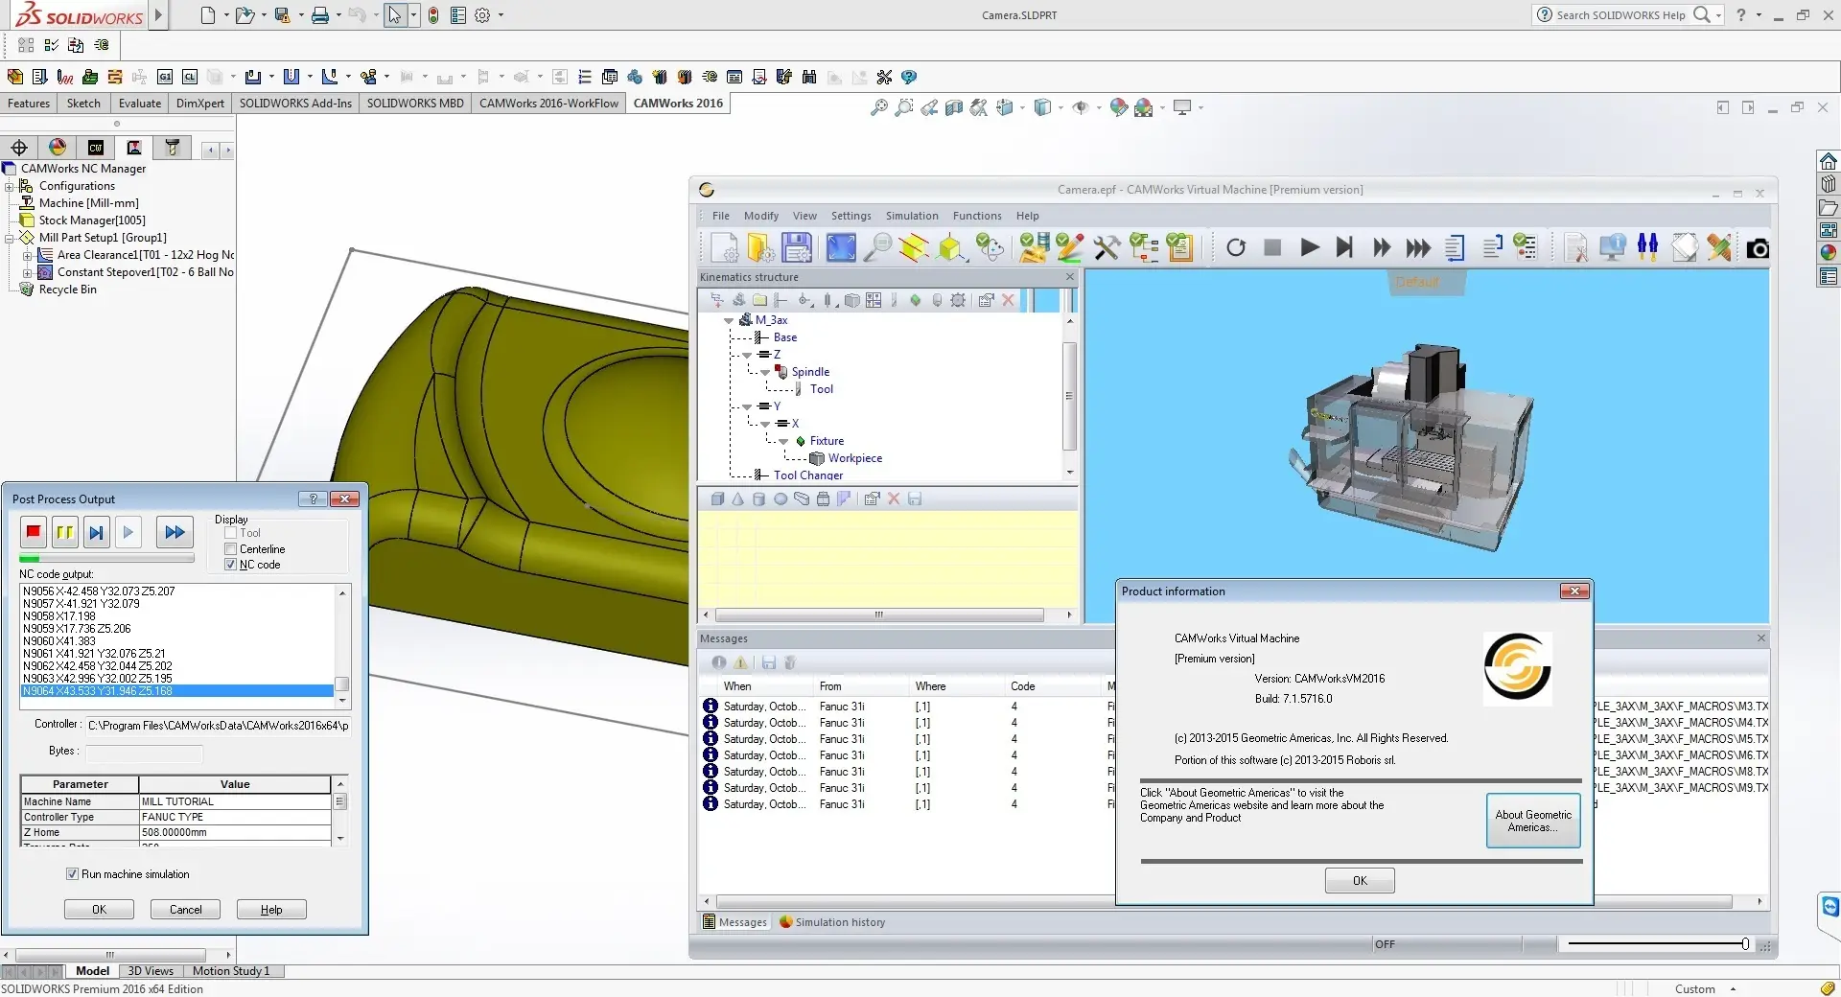Click the hammer and wrench tools icon

point(1107,247)
